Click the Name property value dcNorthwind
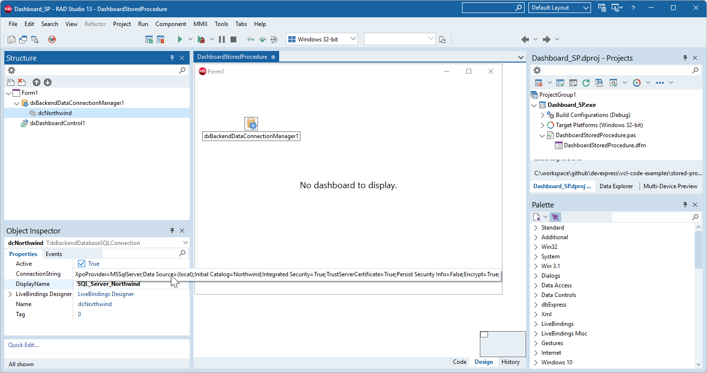 95,304
